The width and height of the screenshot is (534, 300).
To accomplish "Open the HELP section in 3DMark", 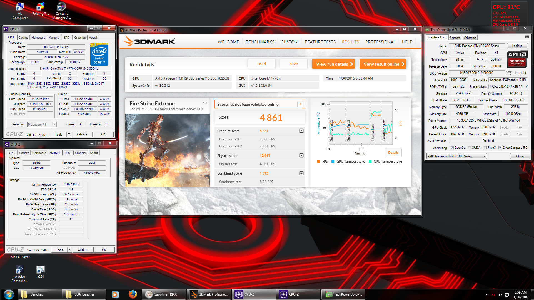I will [407, 42].
